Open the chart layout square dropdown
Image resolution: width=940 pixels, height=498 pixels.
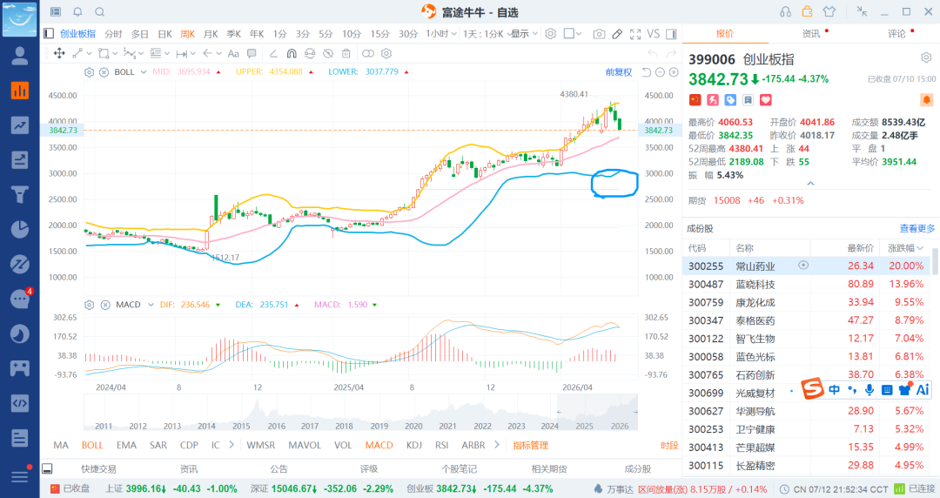pyautogui.click(x=573, y=34)
